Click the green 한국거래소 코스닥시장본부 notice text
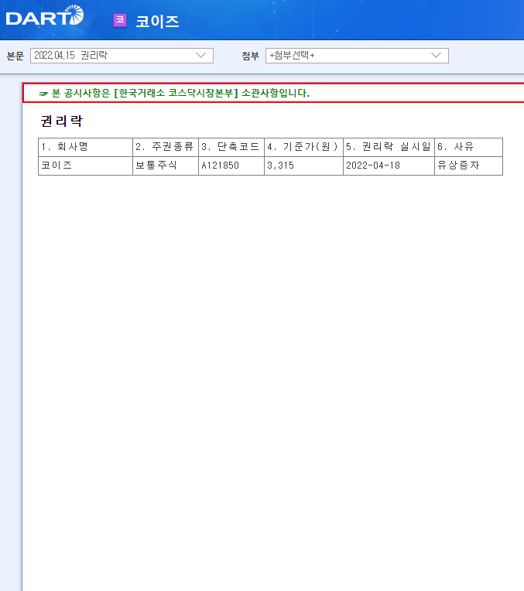This screenshot has height=591, width=524. [180, 93]
